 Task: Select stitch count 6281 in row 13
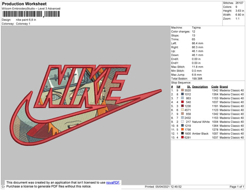[x=188, y=138]
